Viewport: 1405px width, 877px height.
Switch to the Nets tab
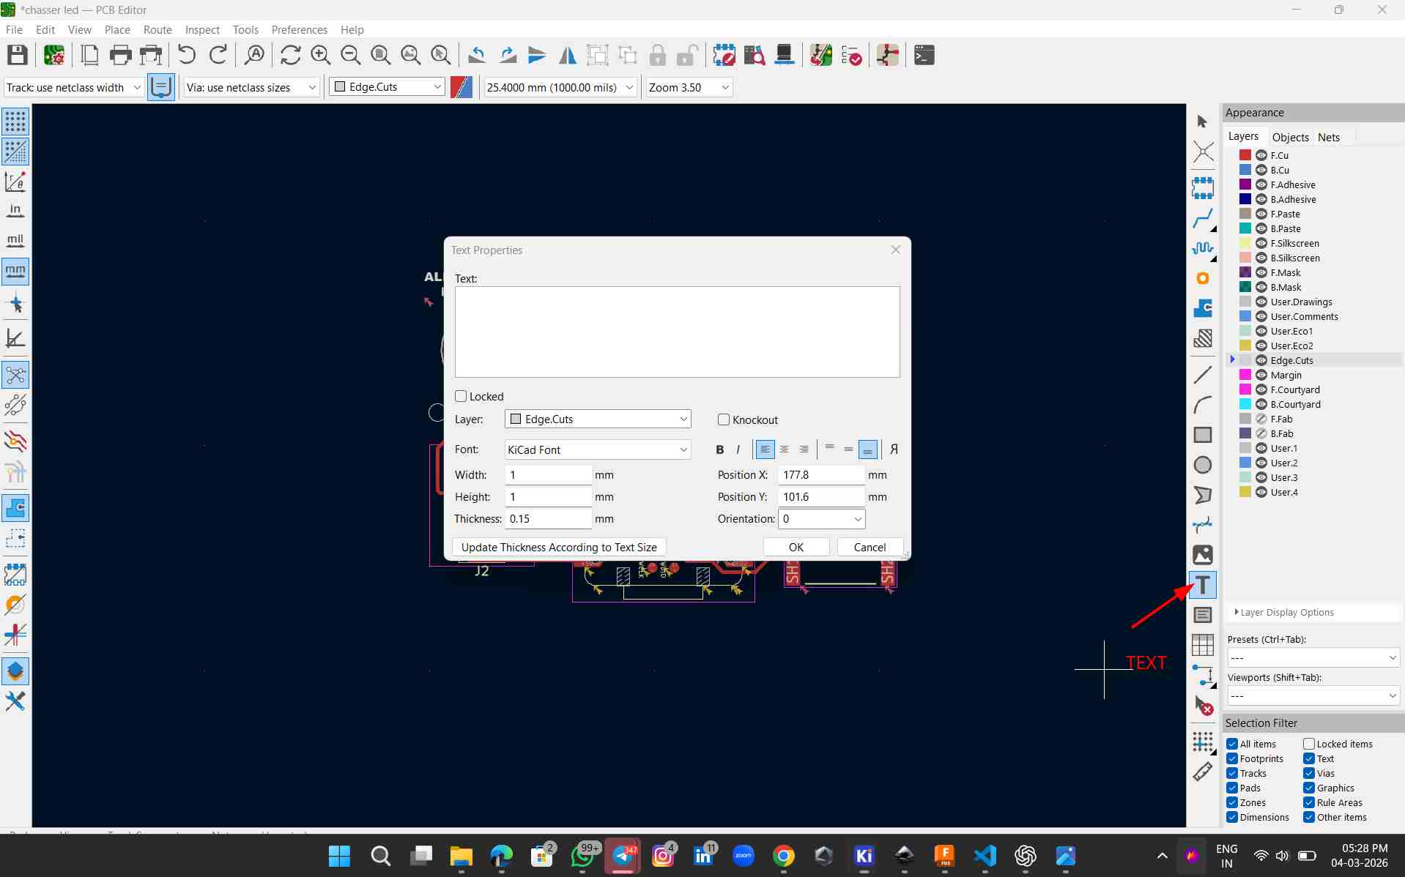pos(1329,137)
